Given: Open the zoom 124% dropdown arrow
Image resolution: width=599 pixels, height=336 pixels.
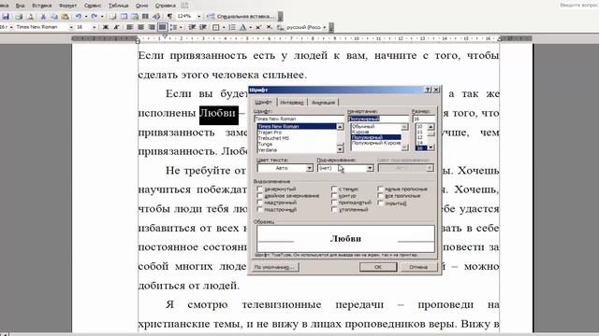Looking at the screenshot, I should click(198, 17).
